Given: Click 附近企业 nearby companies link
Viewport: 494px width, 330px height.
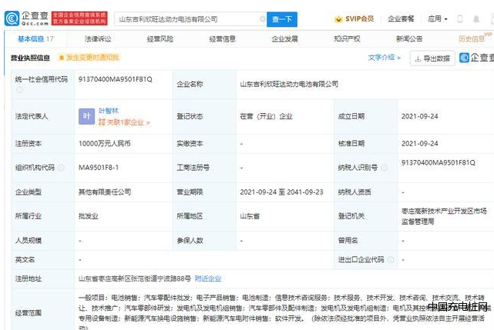Looking at the screenshot, I should coord(208,278).
